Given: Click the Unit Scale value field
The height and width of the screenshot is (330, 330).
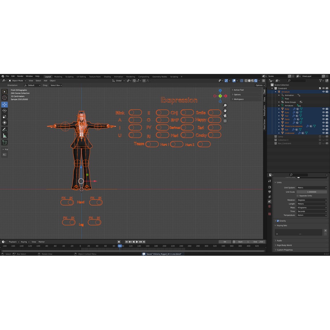Looking at the screenshot, I should [x=312, y=192].
